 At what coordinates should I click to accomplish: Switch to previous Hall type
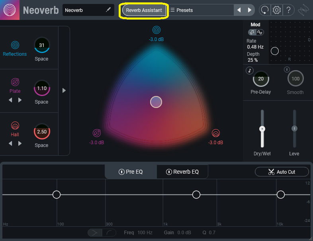point(11,143)
